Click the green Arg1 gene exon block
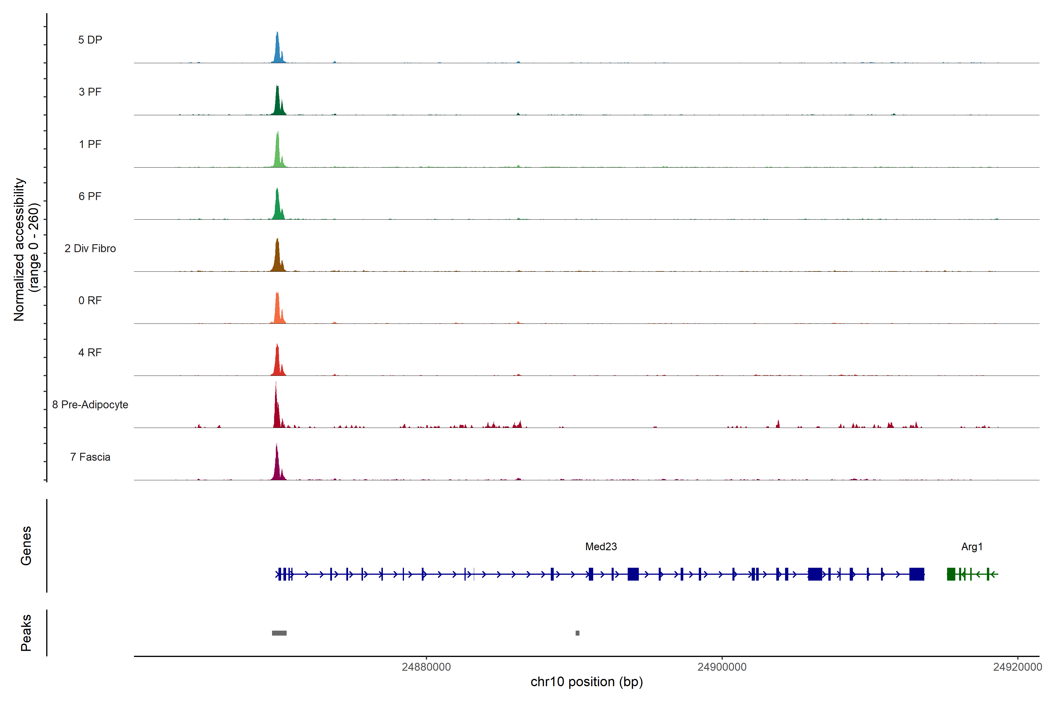The height and width of the screenshot is (702, 1053). coord(951,574)
